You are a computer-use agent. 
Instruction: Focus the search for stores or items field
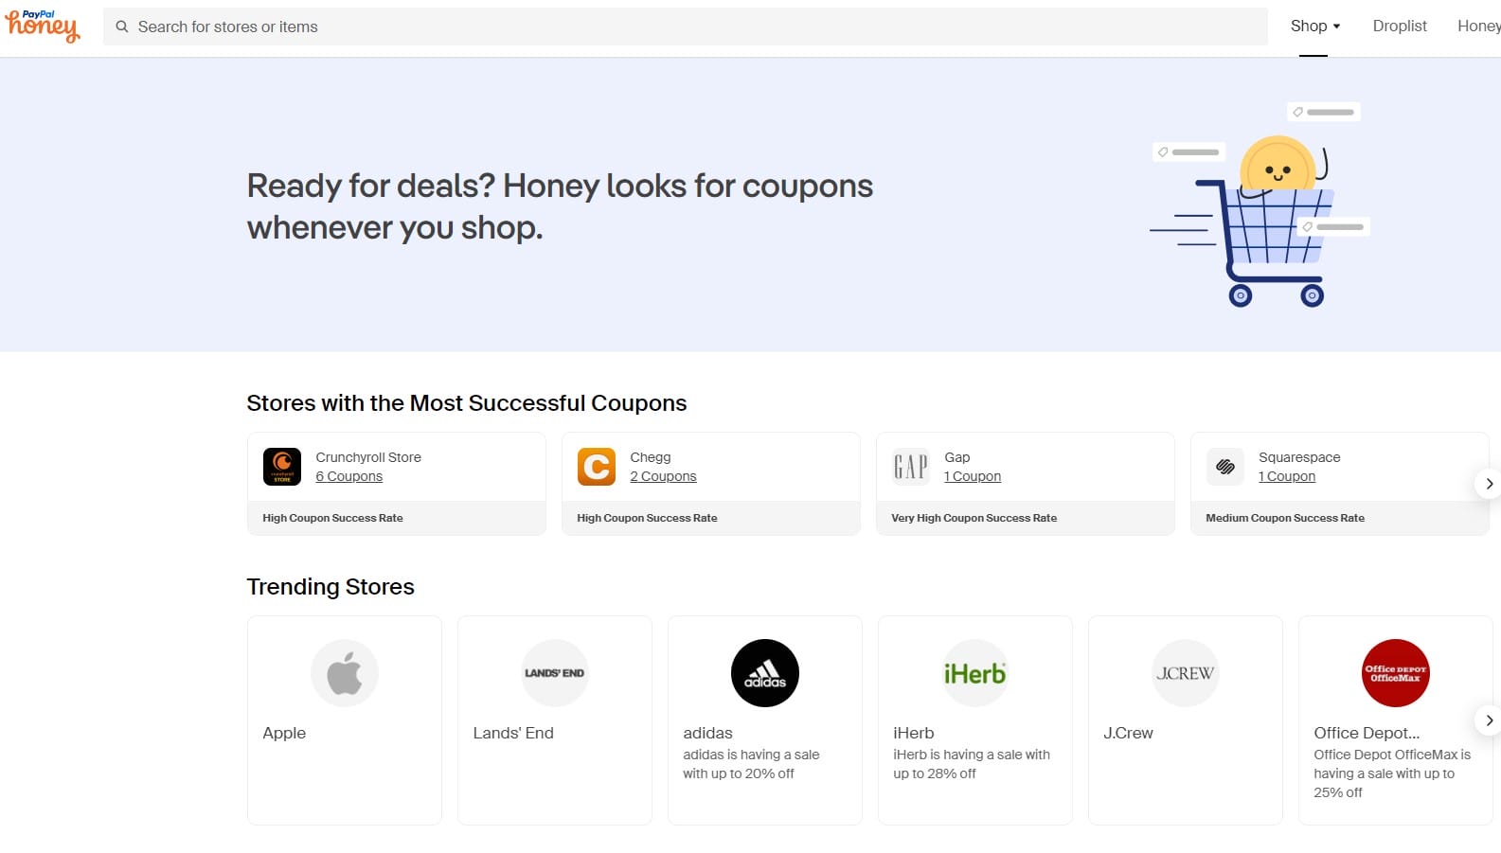pyautogui.click(x=691, y=27)
